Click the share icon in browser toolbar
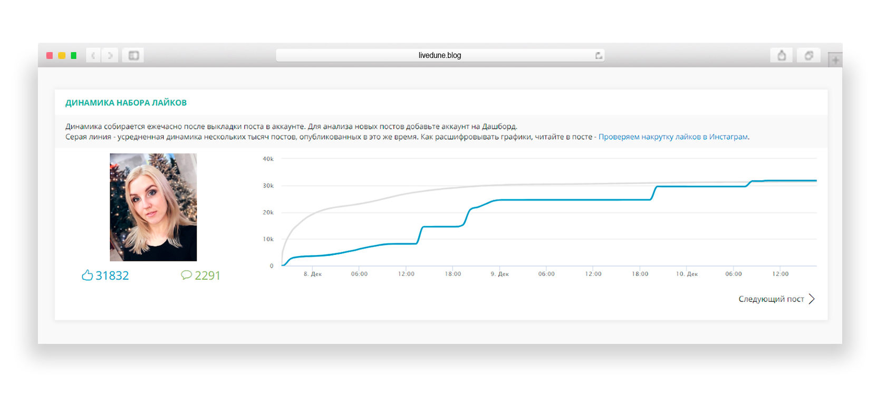 coord(782,55)
